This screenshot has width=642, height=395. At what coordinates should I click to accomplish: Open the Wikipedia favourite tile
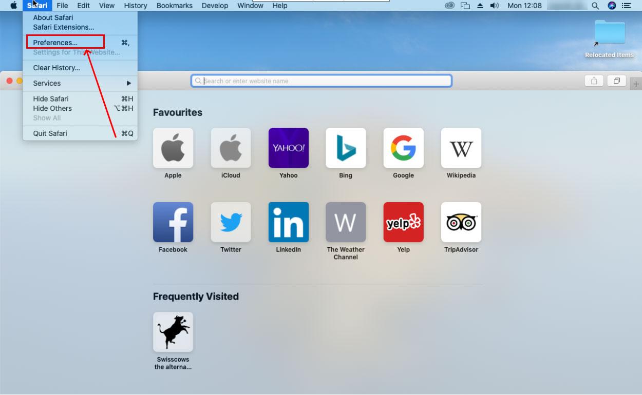click(x=461, y=148)
